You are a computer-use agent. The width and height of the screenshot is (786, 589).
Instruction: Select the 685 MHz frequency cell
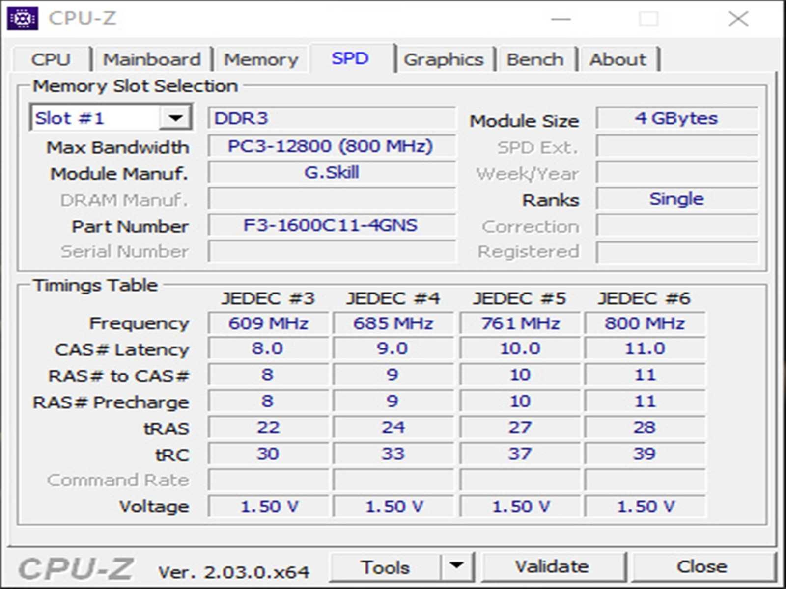pos(393,323)
